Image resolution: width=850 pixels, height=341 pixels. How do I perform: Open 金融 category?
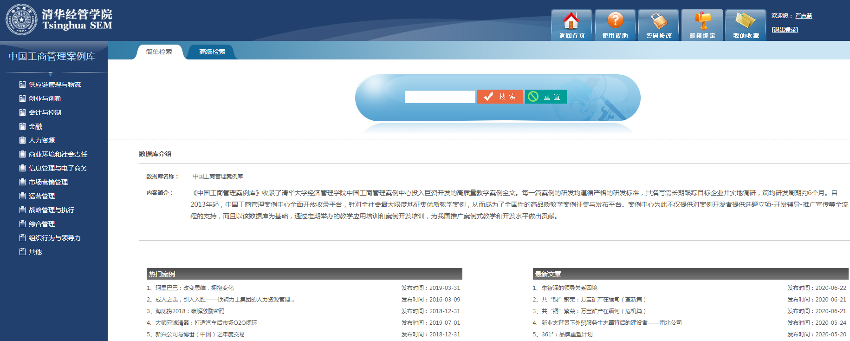pos(35,126)
